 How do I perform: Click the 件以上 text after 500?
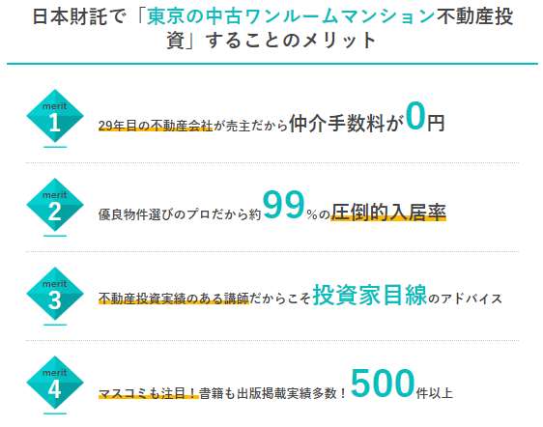tap(435, 393)
